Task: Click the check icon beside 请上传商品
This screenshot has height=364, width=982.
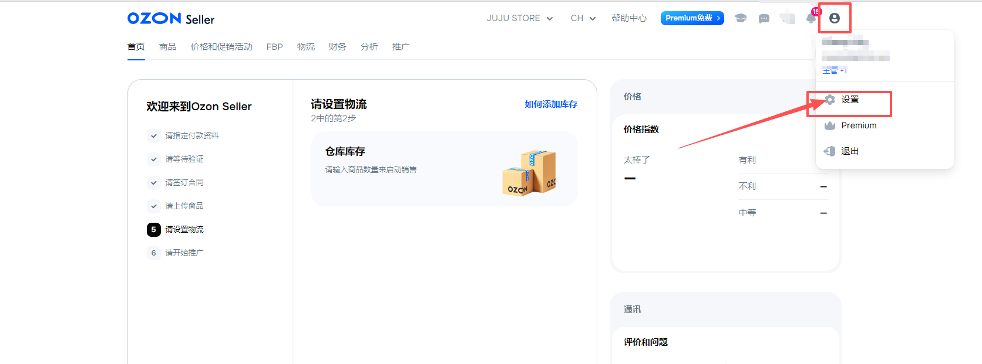Action: pos(153,206)
